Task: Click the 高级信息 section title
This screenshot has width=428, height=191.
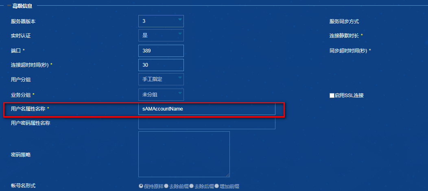Action: (x=22, y=6)
